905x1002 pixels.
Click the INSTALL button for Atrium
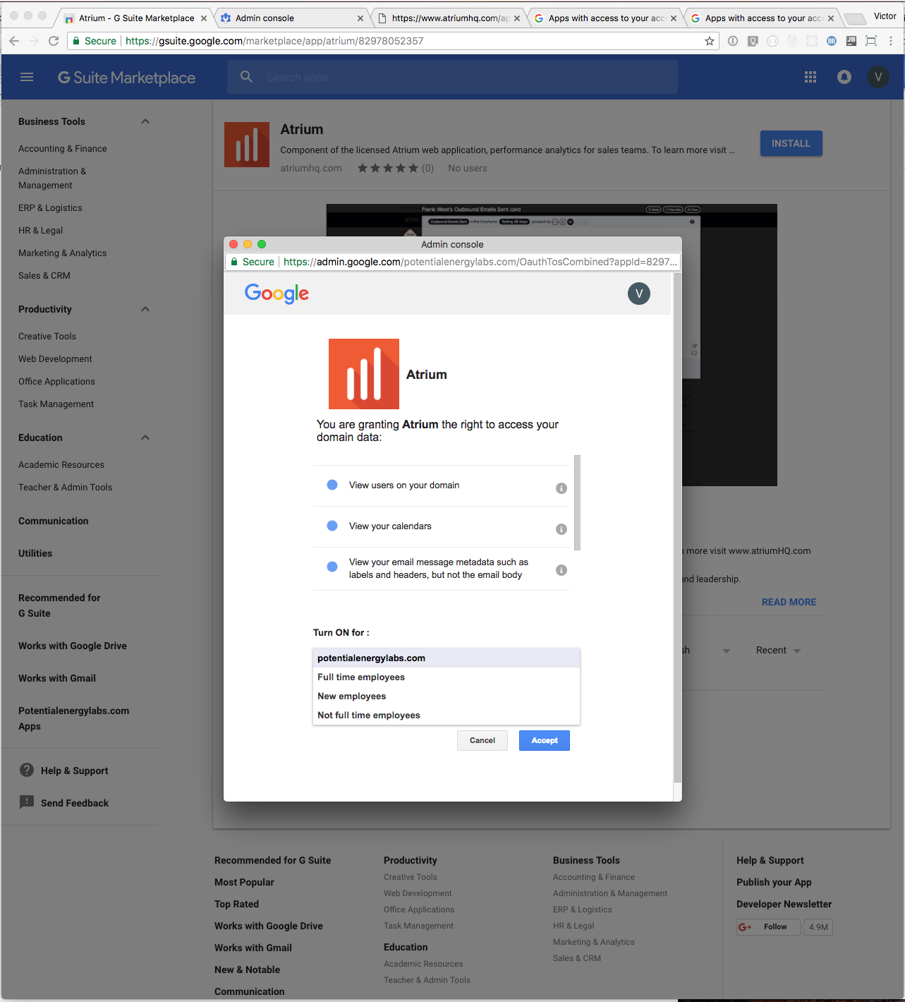[791, 143]
